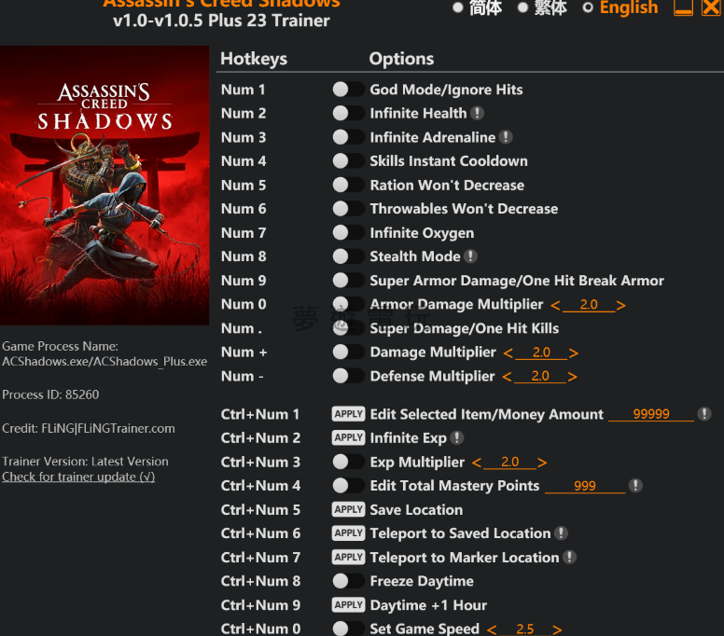Enable the Exp Multiplier switch
The image size is (724, 636).
tap(348, 462)
